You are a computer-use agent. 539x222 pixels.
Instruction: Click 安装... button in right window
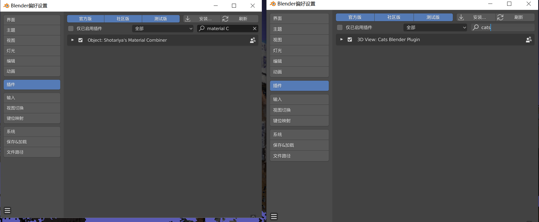pyautogui.click(x=476, y=17)
